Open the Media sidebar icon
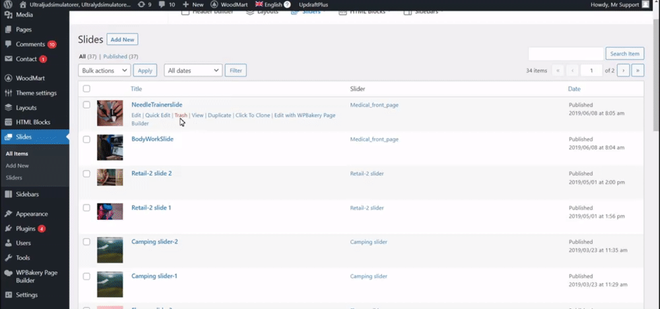Viewport: 660px width, 309px height. point(9,15)
